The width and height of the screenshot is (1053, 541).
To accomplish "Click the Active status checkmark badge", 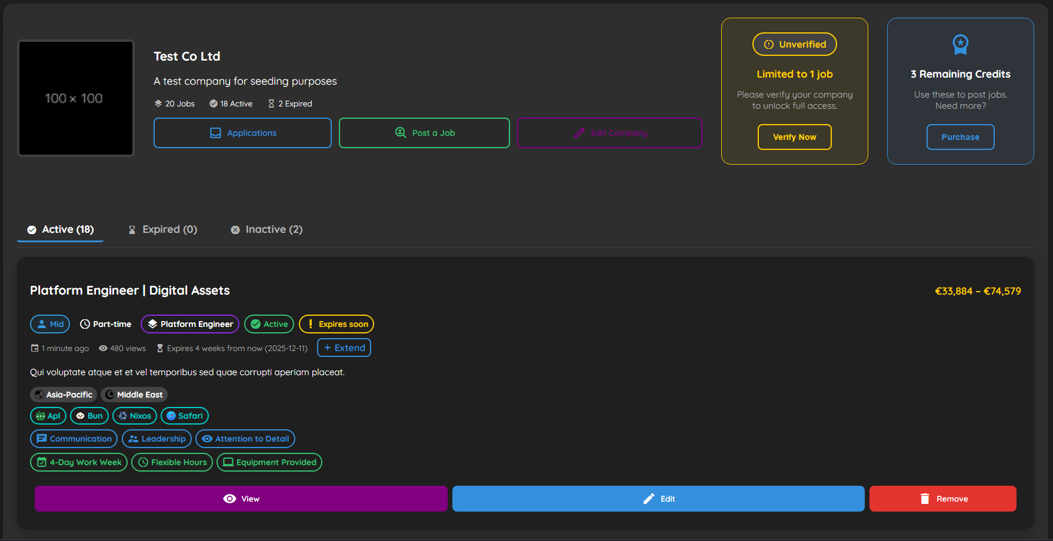I will click(x=269, y=324).
